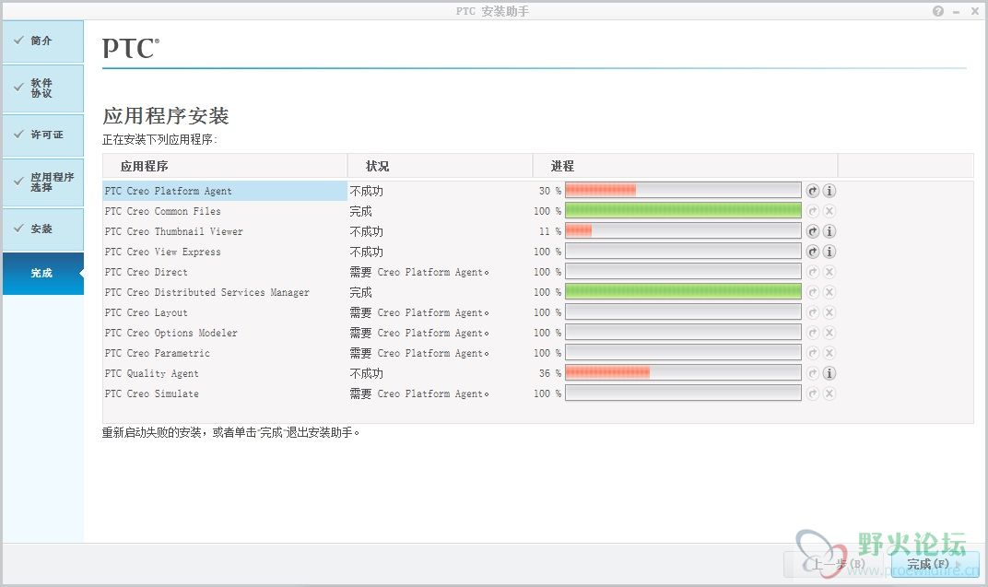
Task: Click Distributed Services Manager green progress bar
Action: [x=683, y=291]
